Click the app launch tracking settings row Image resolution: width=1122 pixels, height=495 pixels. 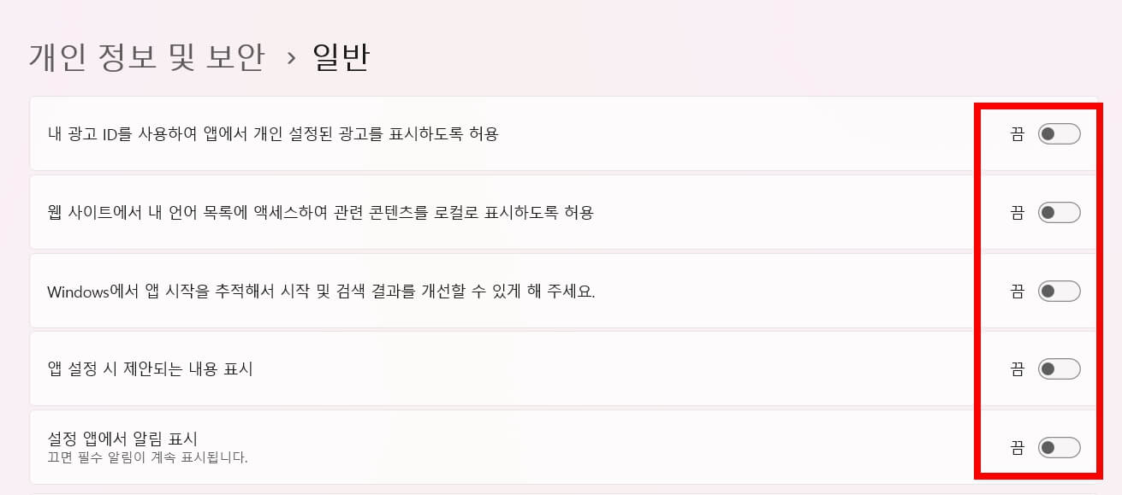click(514, 292)
